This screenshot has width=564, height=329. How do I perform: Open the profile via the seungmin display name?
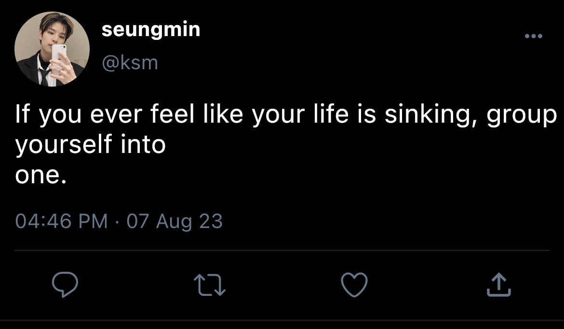click(x=151, y=30)
